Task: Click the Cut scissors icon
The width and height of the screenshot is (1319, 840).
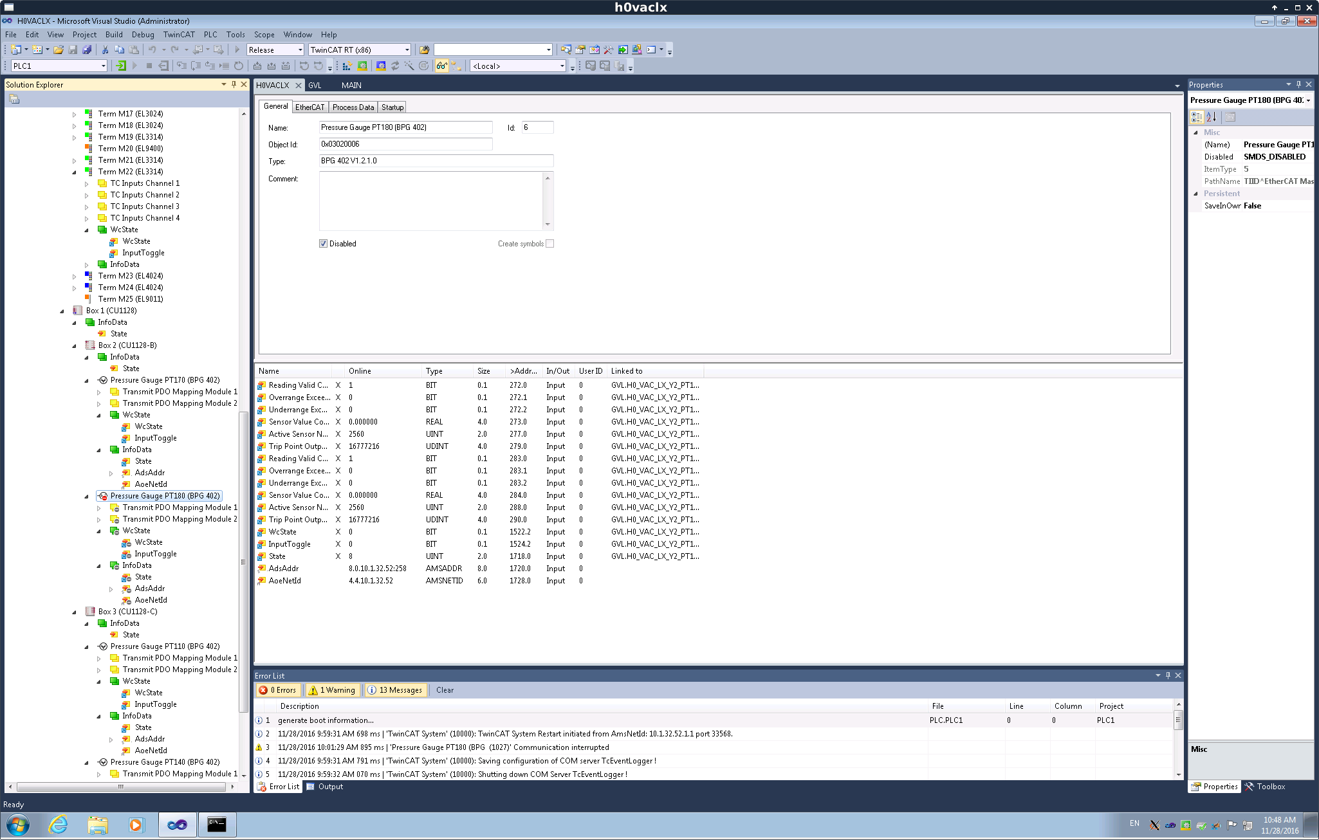Action: click(106, 50)
